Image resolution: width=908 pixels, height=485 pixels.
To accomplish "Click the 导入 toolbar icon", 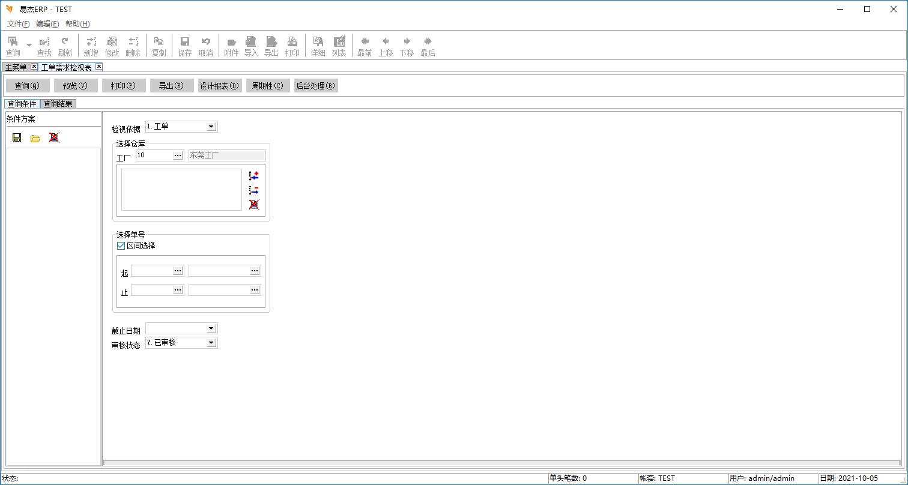I will tap(251, 46).
